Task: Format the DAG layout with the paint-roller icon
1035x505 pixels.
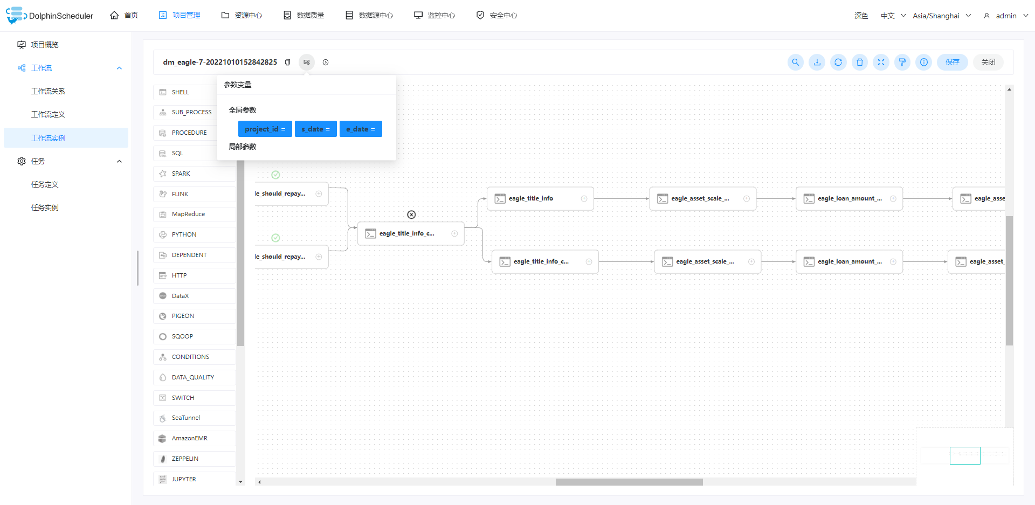Action: pos(902,62)
